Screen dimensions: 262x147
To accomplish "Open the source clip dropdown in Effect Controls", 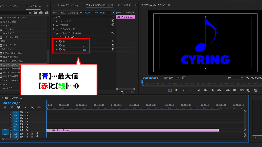I will pyautogui.click(x=81, y=13).
